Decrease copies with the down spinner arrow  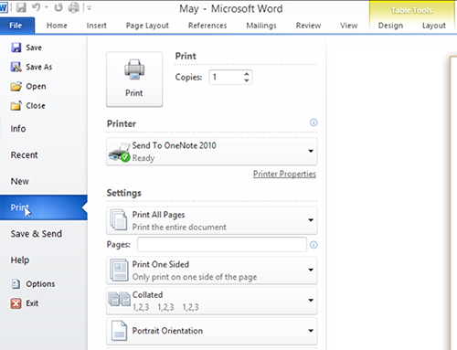(247, 80)
